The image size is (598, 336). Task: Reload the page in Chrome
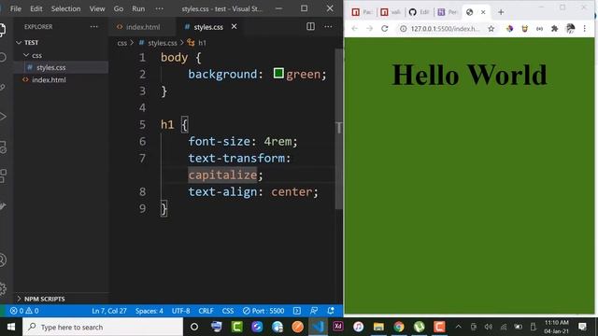pos(384,29)
